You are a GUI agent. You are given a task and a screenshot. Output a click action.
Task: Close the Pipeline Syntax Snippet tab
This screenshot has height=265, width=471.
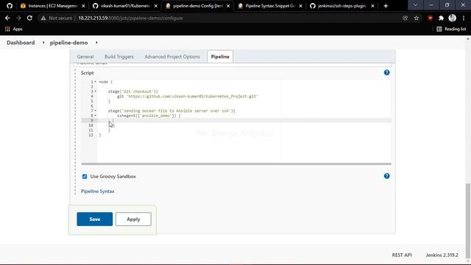tap(301, 6)
